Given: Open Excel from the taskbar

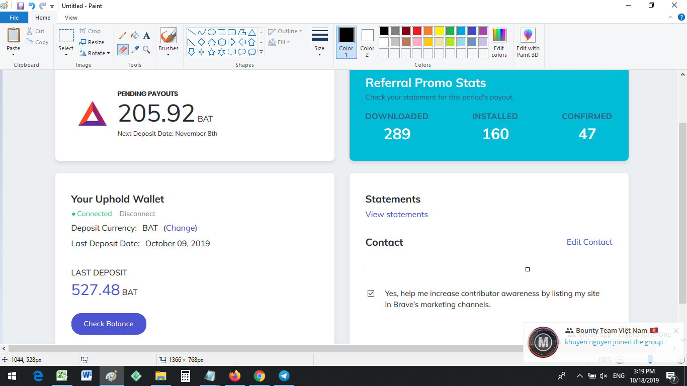Looking at the screenshot, I should click(62, 376).
